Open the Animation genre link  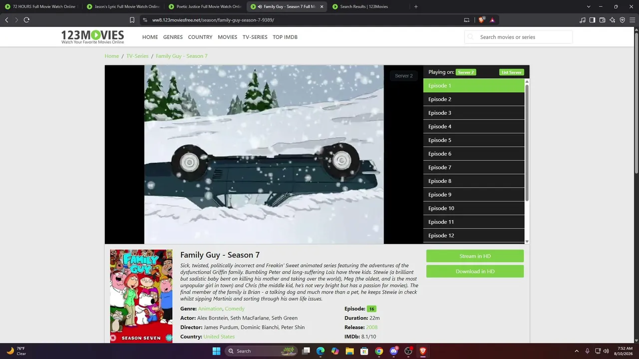tap(210, 309)
